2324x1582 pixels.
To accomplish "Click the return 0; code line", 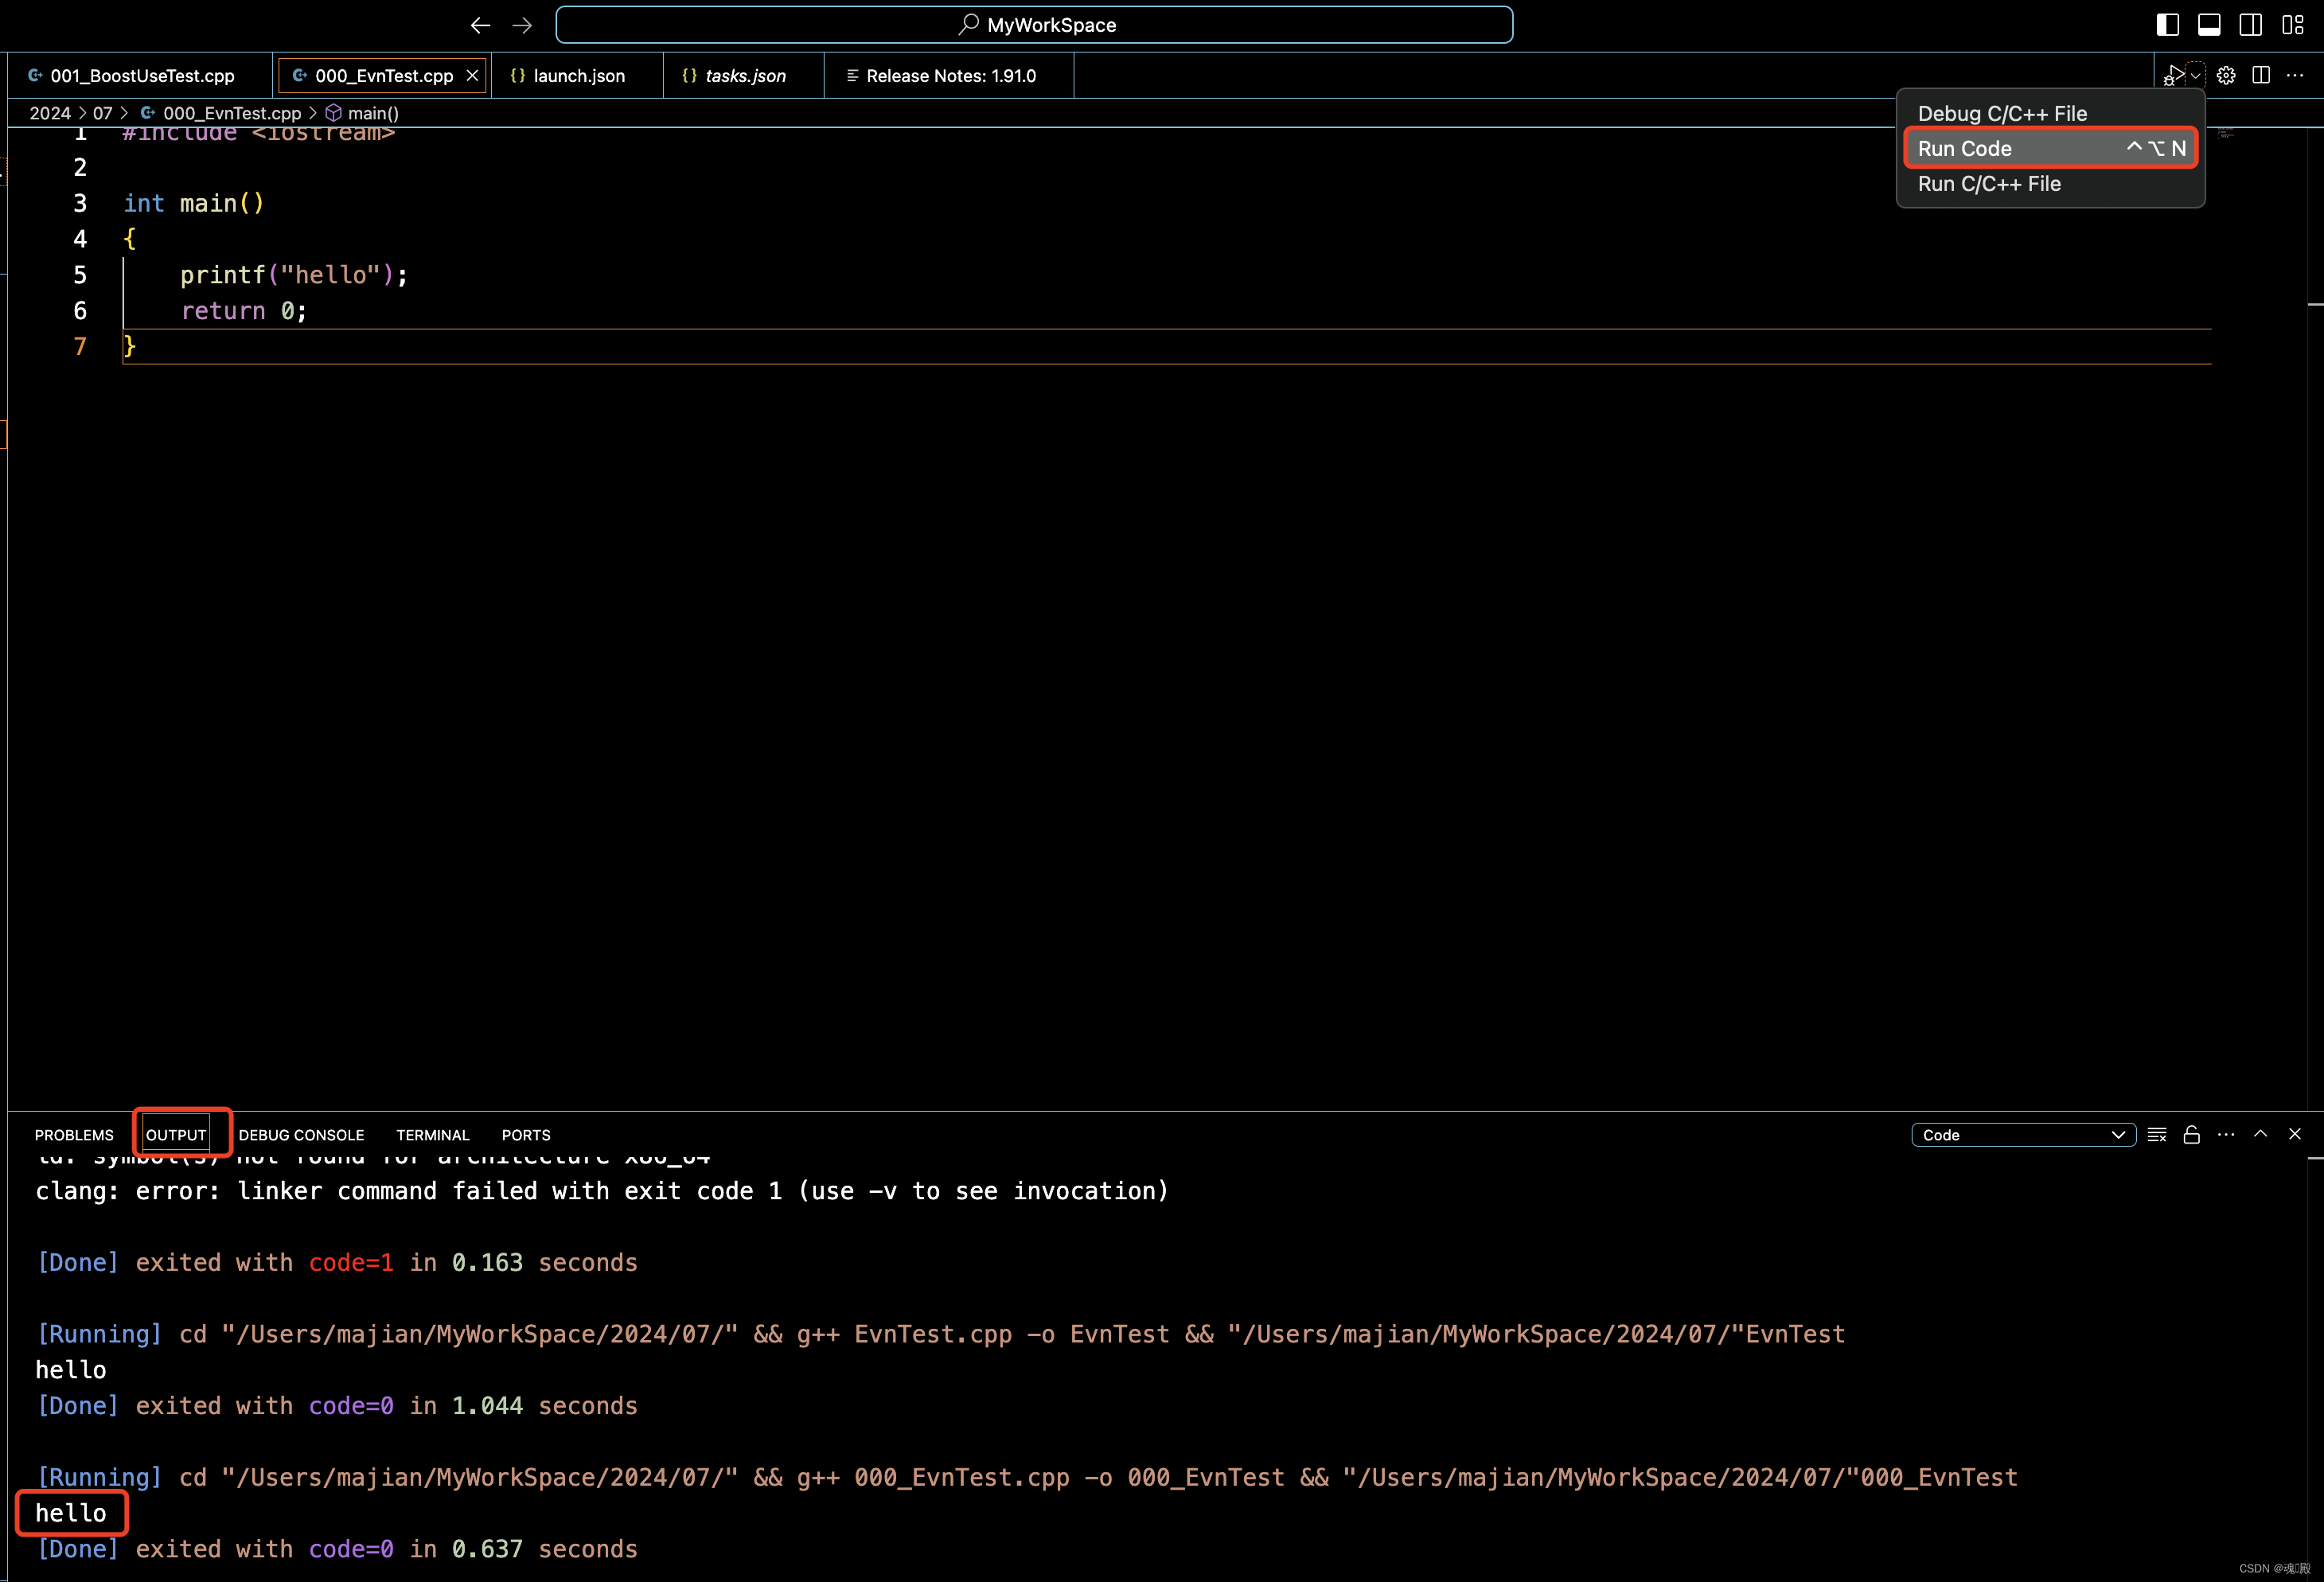I will (243, 311).
